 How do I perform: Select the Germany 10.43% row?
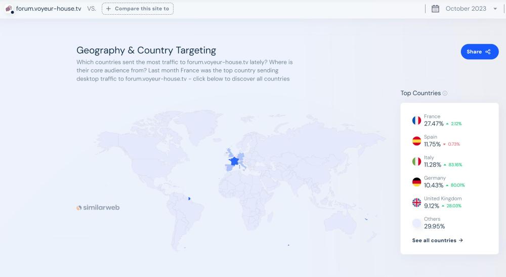[444, 182]
